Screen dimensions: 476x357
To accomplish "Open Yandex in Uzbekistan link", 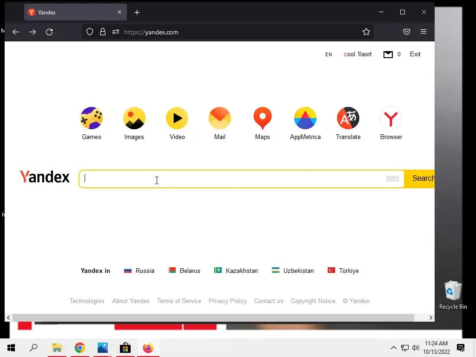I will [x=293, y=271].
